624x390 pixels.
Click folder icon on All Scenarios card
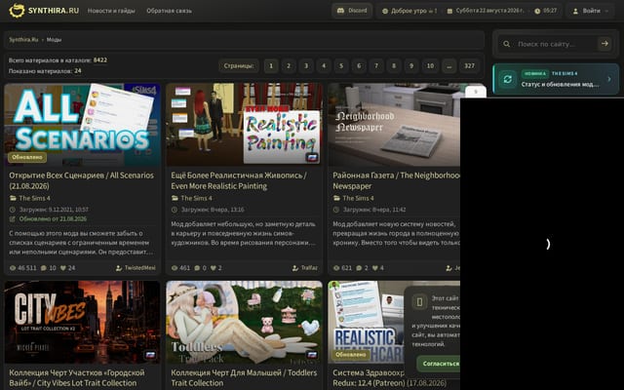pos(13,198)
